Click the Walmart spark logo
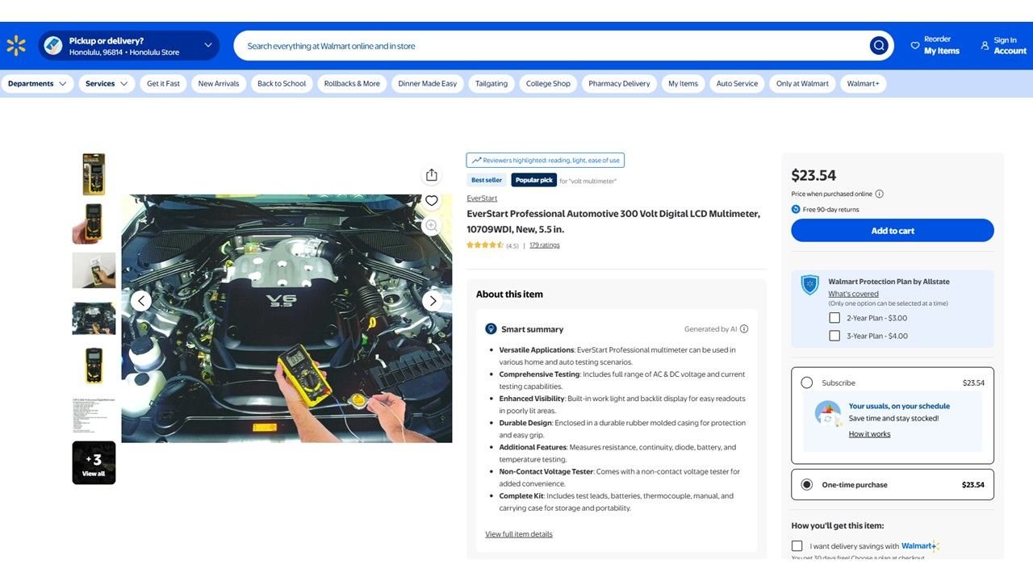Viewport: 1033px width, 581px height. tap(16, 46)
